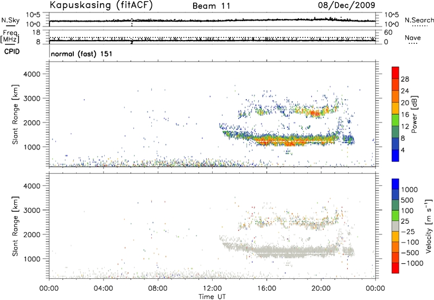The width and height of the screenshot is (434, 300).
Task: Click the strong red echo patch near 2400 km
Action: [x=315, y=113]
